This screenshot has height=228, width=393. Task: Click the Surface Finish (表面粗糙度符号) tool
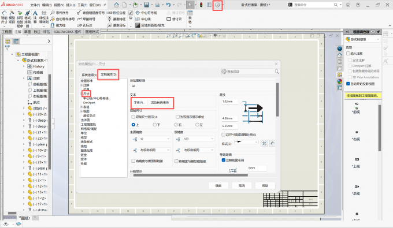coord(91,13)
